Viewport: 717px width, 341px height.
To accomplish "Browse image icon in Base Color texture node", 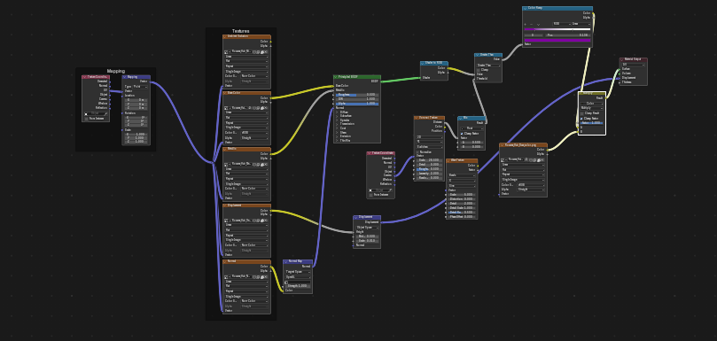I will [226, 108].
